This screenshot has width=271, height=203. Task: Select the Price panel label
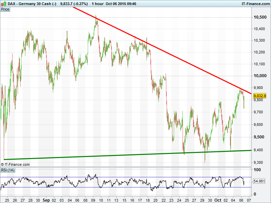[x=5, y=9]
